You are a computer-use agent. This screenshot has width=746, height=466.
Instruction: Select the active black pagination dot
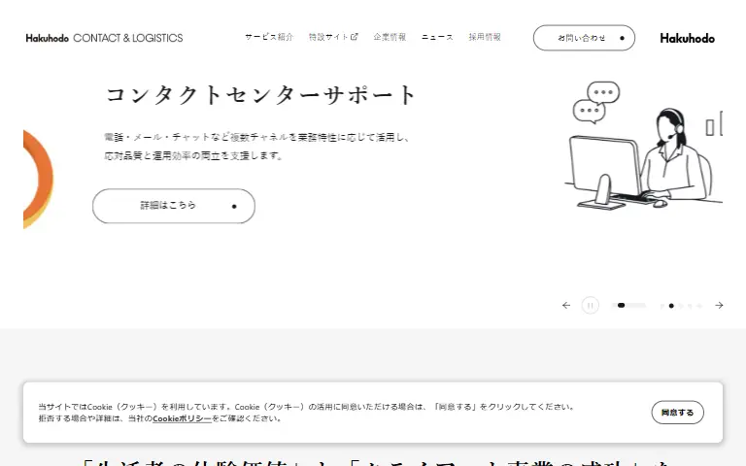pyautogui.click(x=671, y=306)
